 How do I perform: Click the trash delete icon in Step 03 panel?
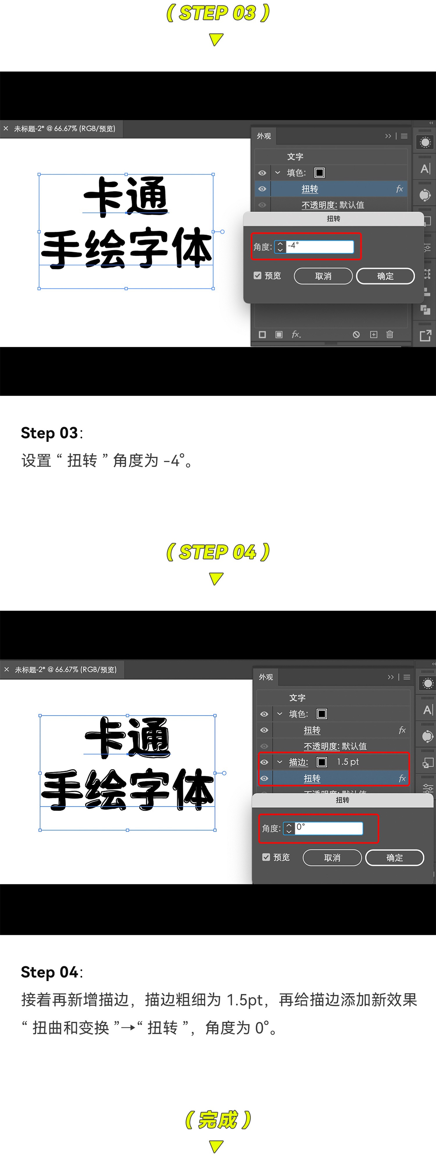coord(390,335)
